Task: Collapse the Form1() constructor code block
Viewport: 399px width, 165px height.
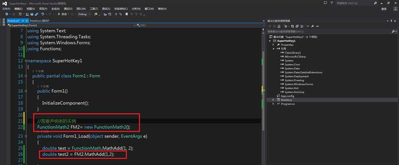Action: [26, 91]
